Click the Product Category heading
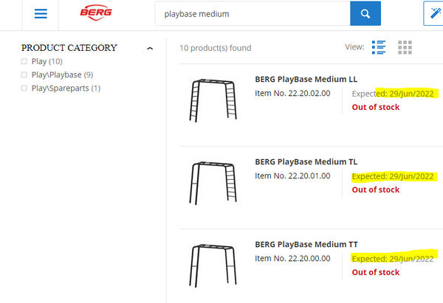Viewport: 443px width, 303px height. pyautogui.click(x=69, y=48)
